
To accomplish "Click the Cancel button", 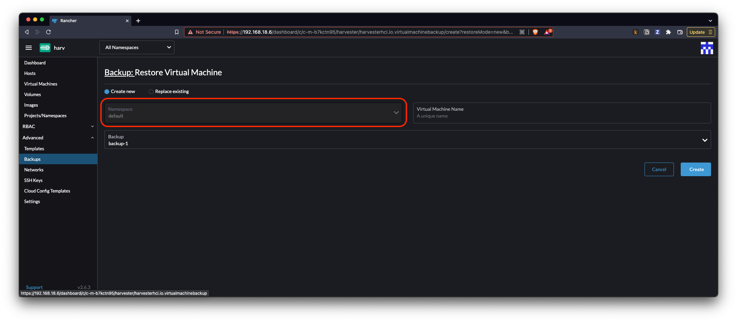I will pyautogui.click(x=659, y=169).
